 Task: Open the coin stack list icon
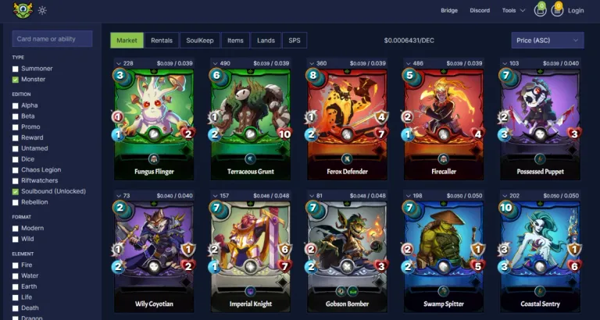tap(557, 10)
